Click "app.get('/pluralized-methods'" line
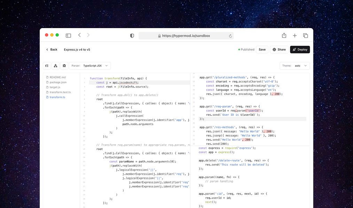The width and height of the screenshot is (353, 208). (237, 77)
